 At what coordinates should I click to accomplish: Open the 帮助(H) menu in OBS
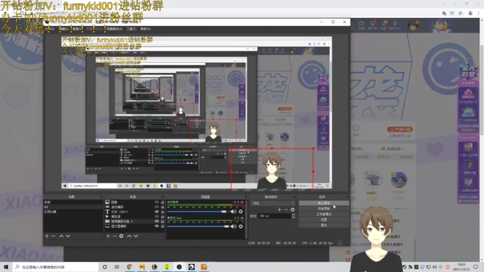click(x=145, y=28)
